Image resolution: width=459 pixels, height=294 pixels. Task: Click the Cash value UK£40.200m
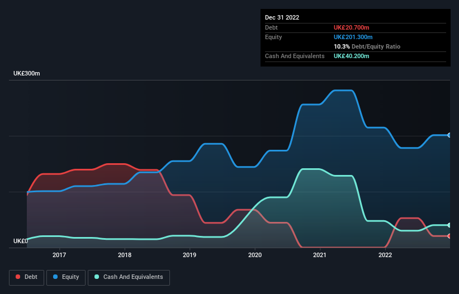click(x=351, y=56)
